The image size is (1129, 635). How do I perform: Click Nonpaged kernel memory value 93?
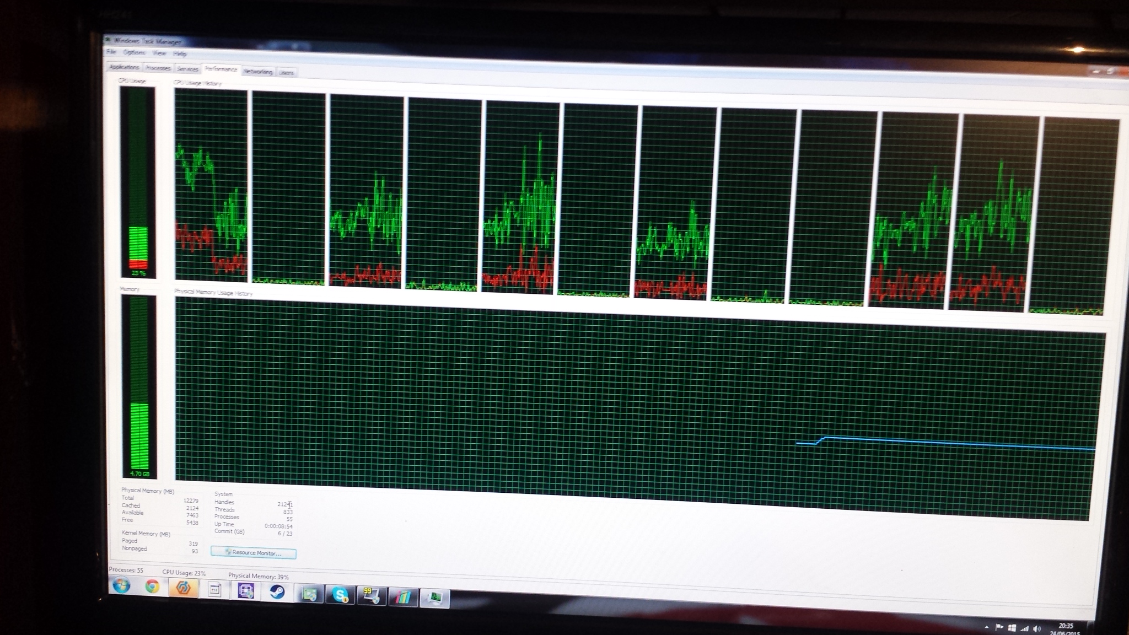click(x=195, y=551)
